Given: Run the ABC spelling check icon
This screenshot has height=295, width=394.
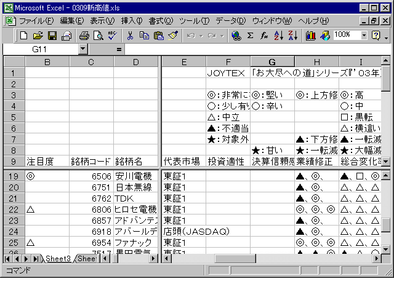Looking at the screenshot, I should click(x=112, y=36).
